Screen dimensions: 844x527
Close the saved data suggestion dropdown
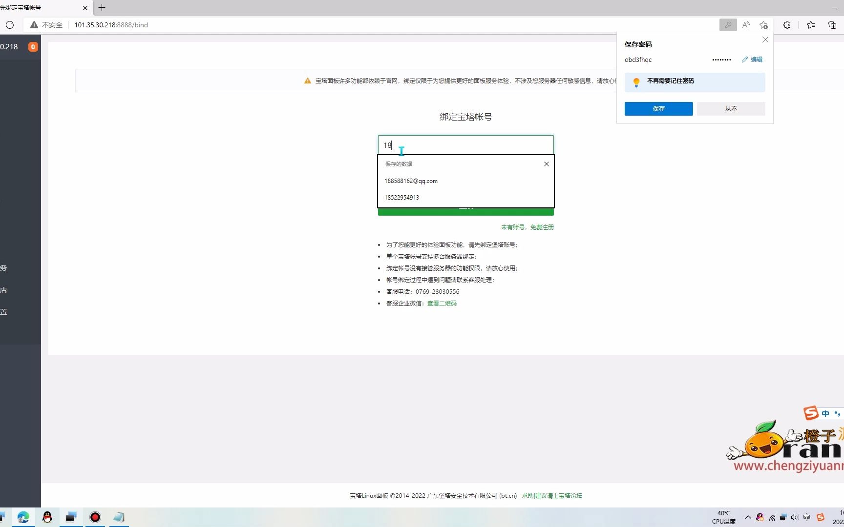pyautogui.click(x=547, y=164)
